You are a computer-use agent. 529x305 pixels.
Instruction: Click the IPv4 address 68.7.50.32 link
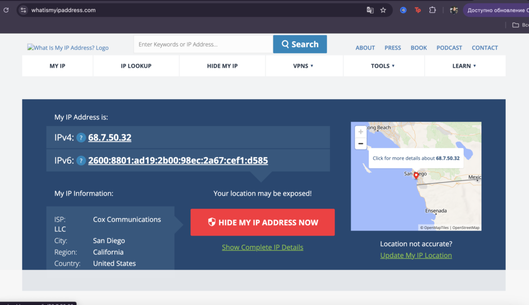pos(110,138)
